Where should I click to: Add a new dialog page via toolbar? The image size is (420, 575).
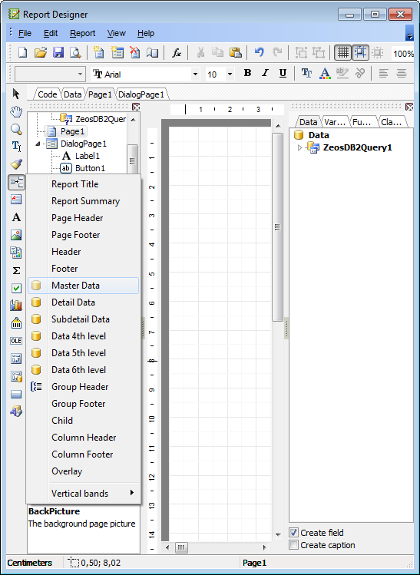pyautogui.click(x=117, y=53)
